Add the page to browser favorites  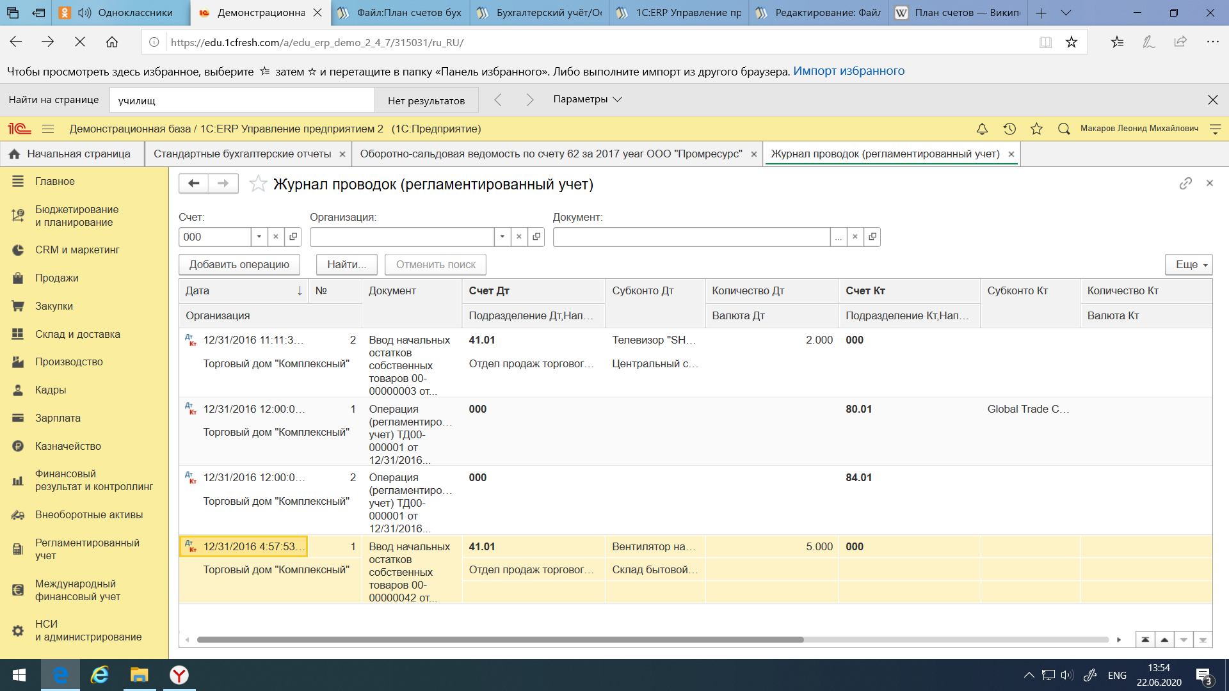1072,42
